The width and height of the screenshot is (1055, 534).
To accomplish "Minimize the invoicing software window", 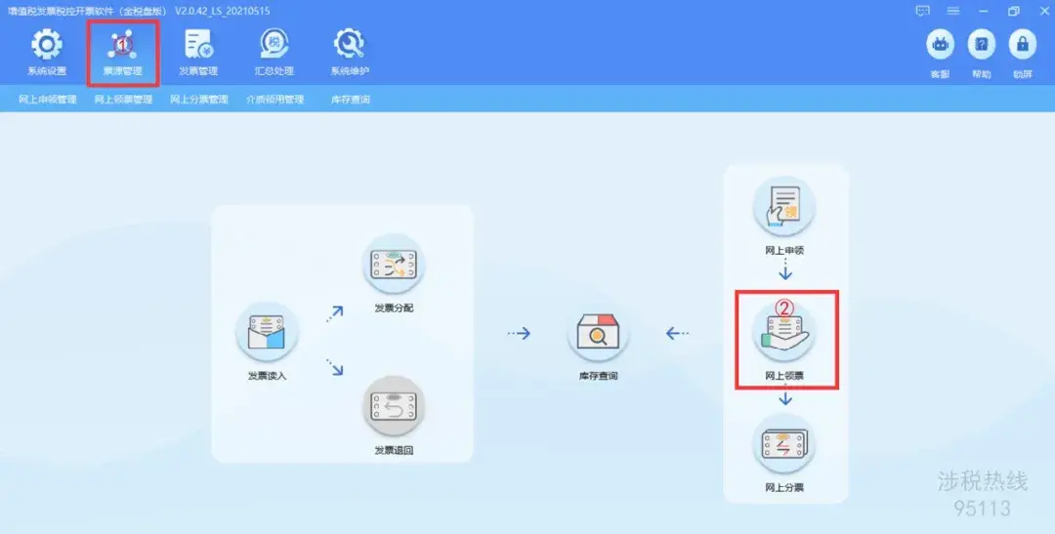I will point(983,11).
